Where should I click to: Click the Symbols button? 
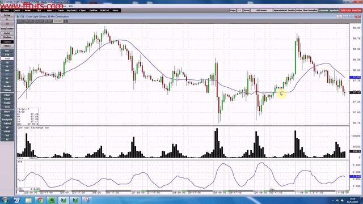pyautogui.click(x=334, y=10)
